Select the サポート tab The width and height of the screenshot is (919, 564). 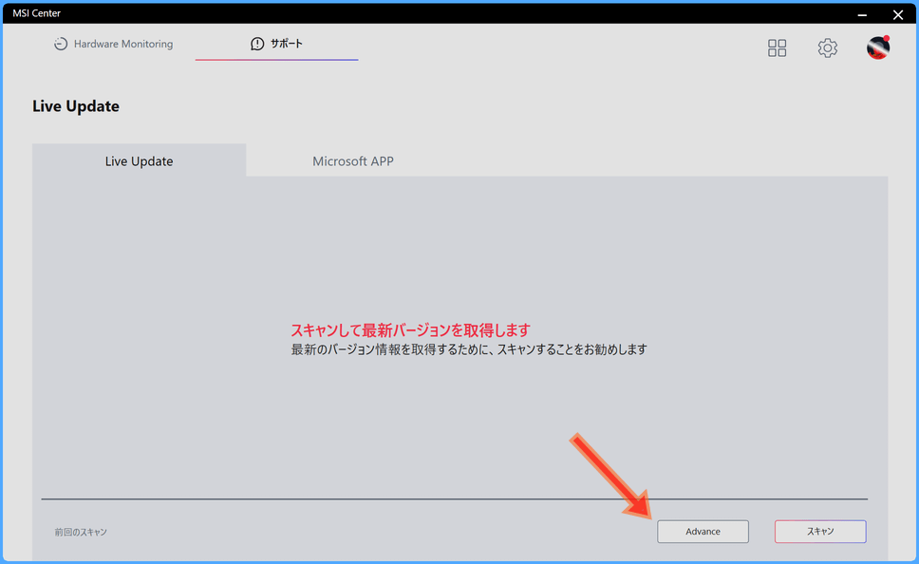point(276,44)
